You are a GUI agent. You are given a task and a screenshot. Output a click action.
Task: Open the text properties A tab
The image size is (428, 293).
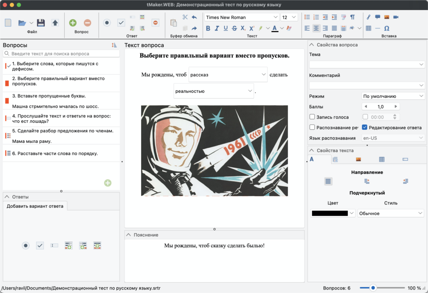tap(312, 159)
